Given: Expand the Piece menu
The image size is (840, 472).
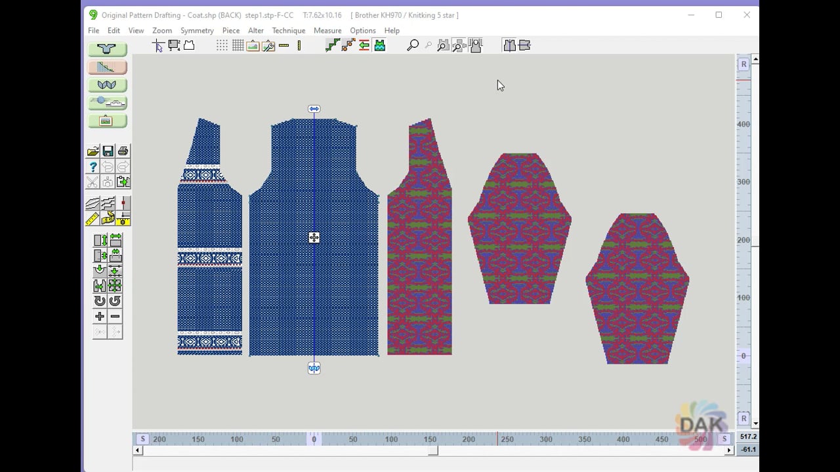Looking at the screenshot, I should point(231,31).
